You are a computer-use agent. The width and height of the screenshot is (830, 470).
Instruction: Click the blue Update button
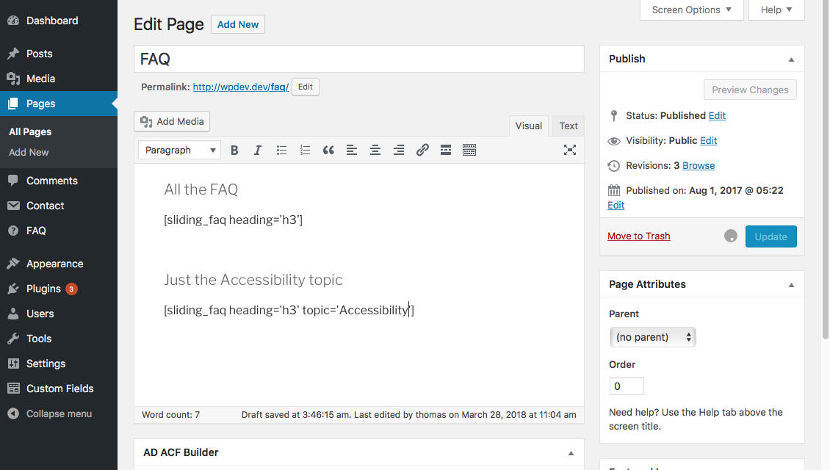[x=771, y=236]
